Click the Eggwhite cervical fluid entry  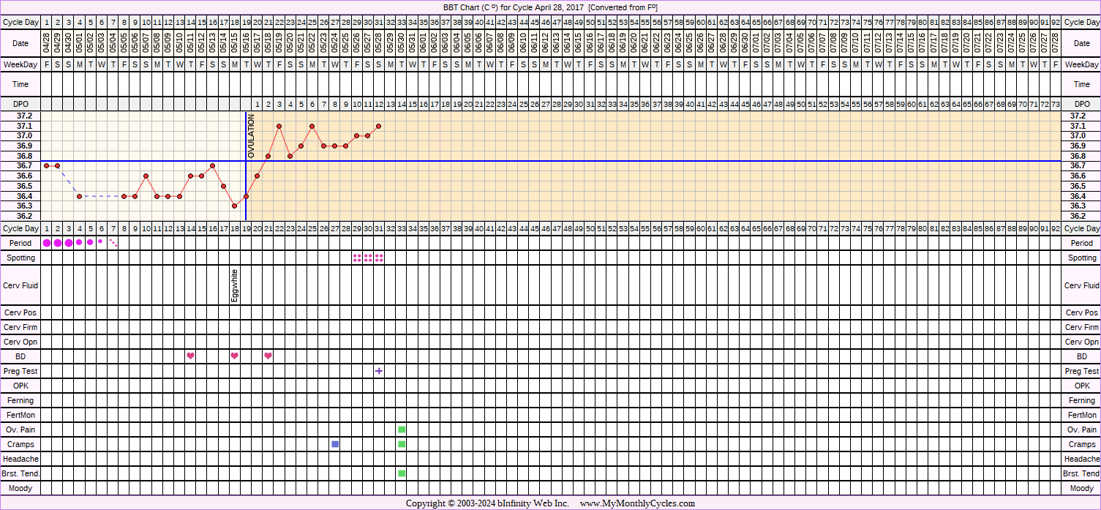pyautogui.click(x=235, y=285)
